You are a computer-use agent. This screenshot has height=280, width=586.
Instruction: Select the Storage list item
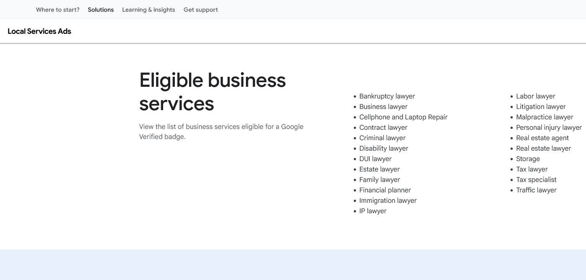[528, 159]
